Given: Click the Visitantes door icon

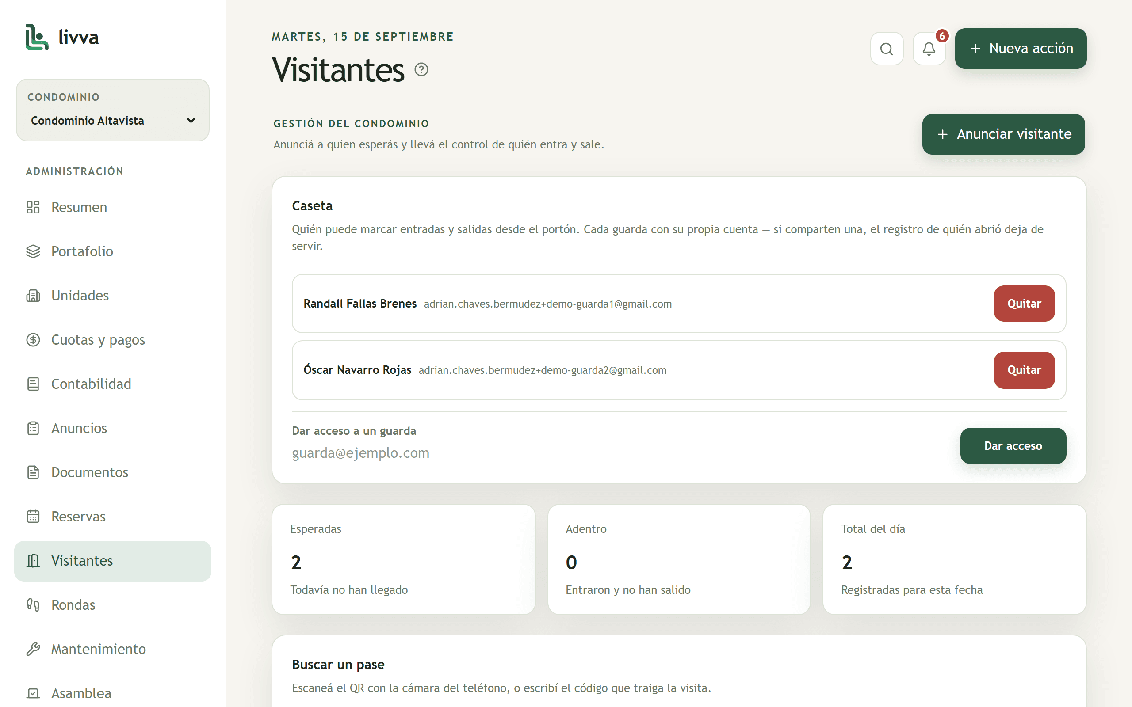Looking at the screenshot, I should click(33, 561).
